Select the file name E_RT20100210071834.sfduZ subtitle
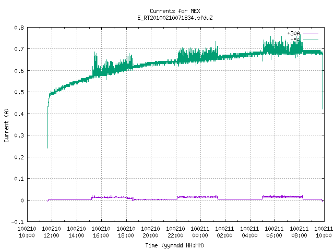The width and height of the screenshot is (334, 250). [175, 18]
